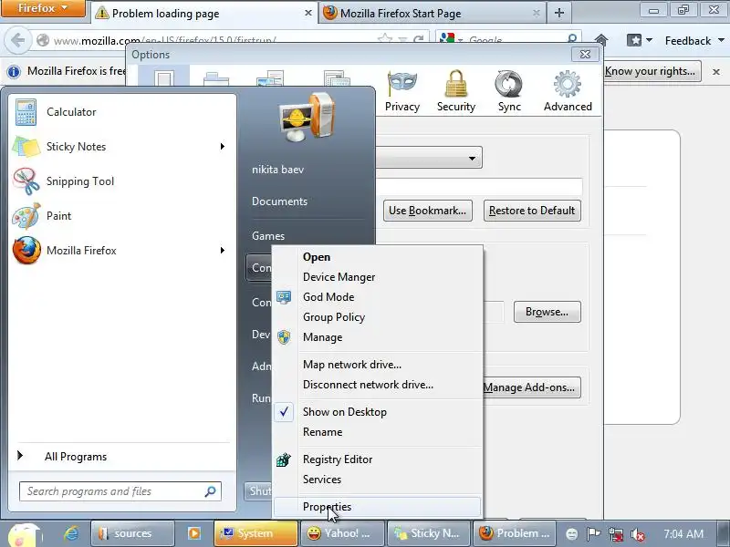Click smiley tray icon
730x547 pixels.
[x=572, y=534]
